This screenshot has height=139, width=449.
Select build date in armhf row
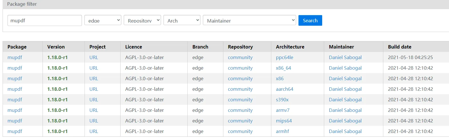click(x=410, y=131)
